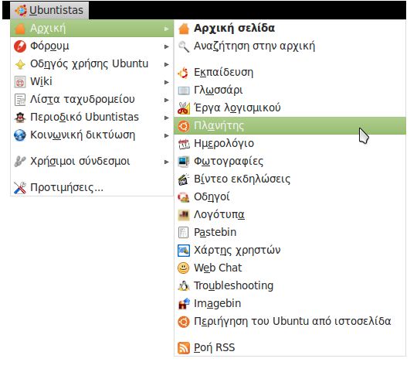Screen dimensions: 417x379
Task: Go to Αρχική σελίδα bold entry
Action: [290, 29]
